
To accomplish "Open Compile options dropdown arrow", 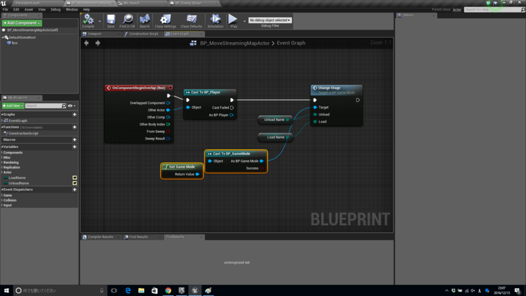I will tap(100, 21).
